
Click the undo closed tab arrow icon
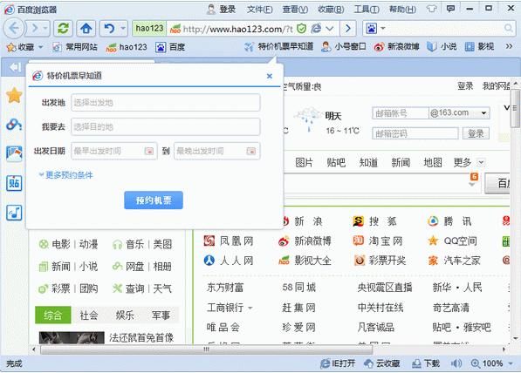pos(109,29)
